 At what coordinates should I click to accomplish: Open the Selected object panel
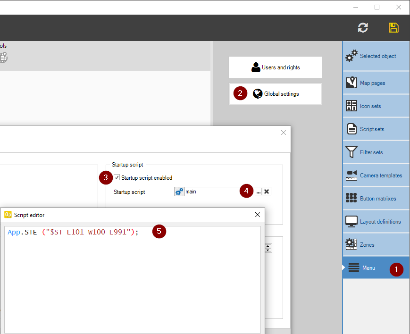pos(376,56)
